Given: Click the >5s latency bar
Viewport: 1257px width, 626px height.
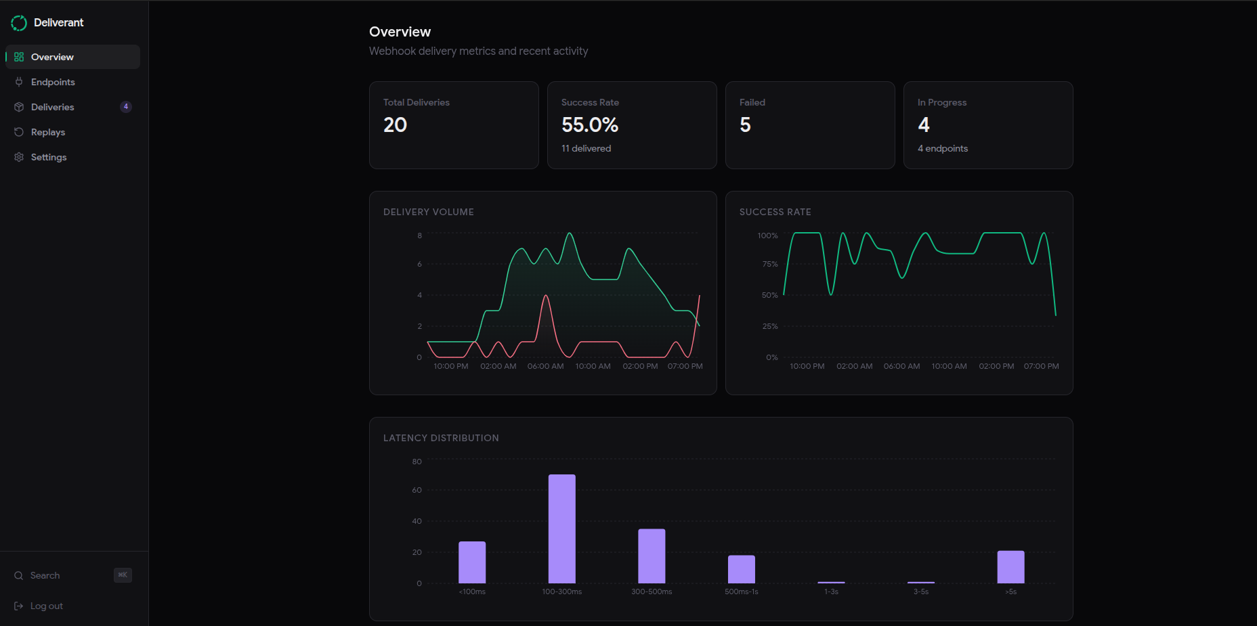Looking at the screenshot, I should (1010, 567).
